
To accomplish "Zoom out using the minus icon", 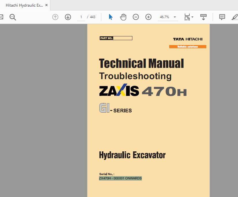I will coord(136,17).
